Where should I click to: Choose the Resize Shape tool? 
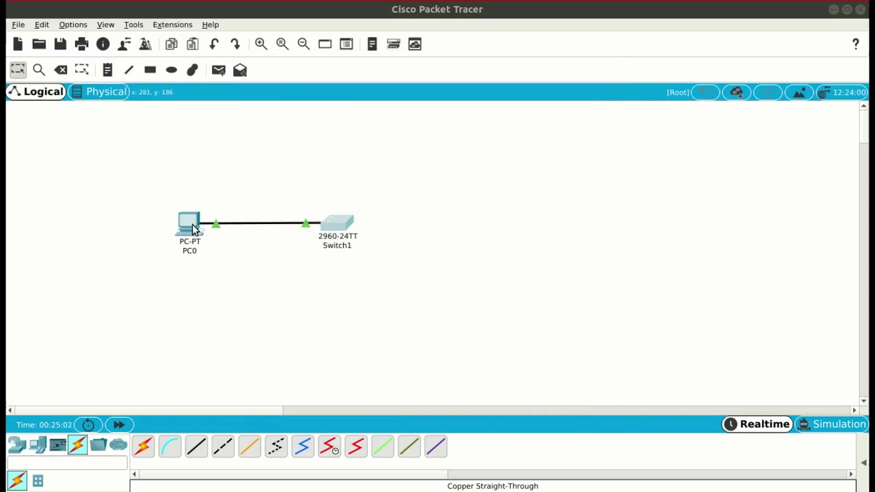coord(81,70)
